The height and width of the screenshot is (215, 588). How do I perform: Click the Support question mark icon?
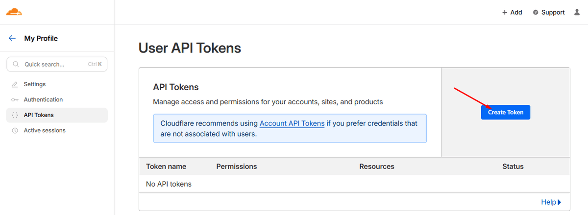click(x=536, y=12)
